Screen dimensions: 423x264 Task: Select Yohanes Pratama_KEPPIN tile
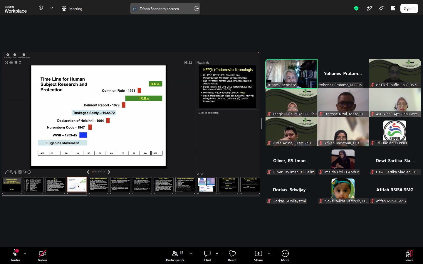pos(343,74)
